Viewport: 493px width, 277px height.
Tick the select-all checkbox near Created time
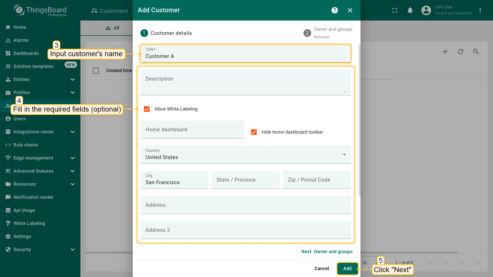(x=96, y=71)
